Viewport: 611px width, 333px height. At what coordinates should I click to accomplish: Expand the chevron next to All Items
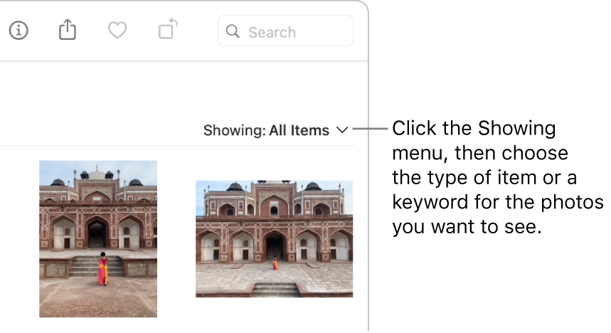tap(341, 129)
